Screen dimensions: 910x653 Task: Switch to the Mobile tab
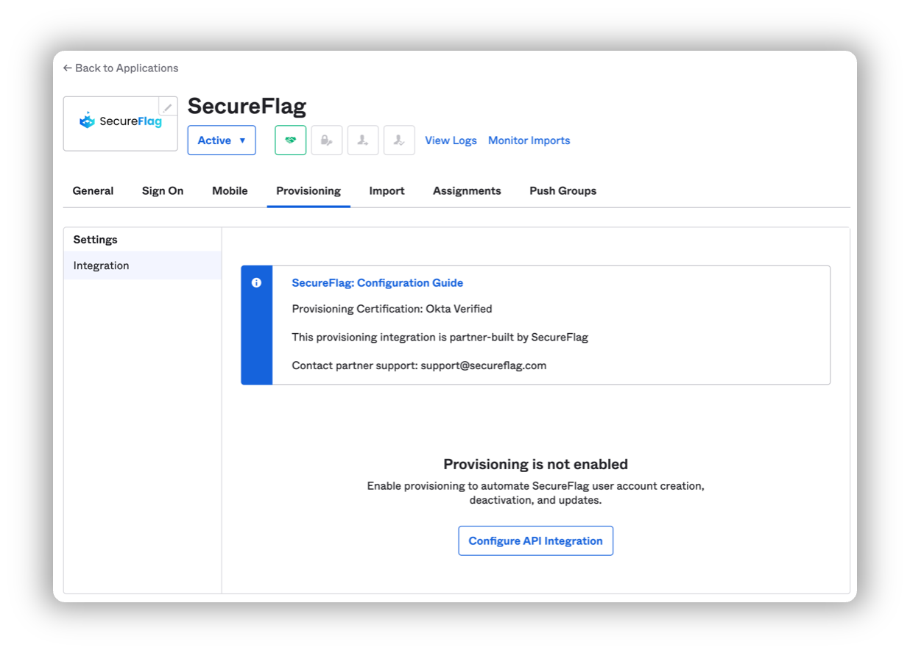pos(230,190)
